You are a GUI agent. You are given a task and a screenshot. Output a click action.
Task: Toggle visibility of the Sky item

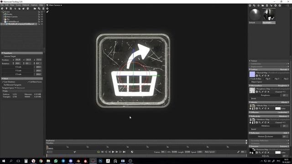point(42,19)
